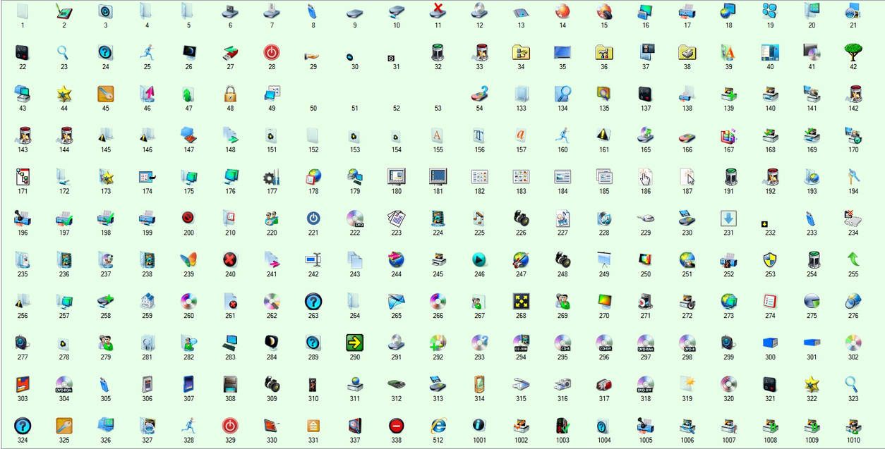885x449 pixels.
Task: Select the italic red letter a icon 157
Action: [521, 135]
